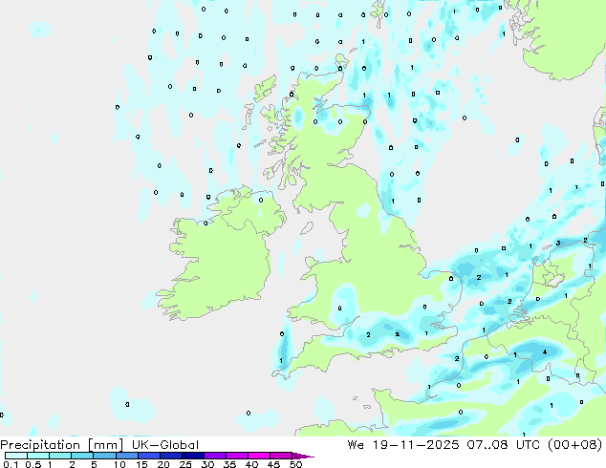Select the 45–50 magenta legend swatch

[281, 456]
